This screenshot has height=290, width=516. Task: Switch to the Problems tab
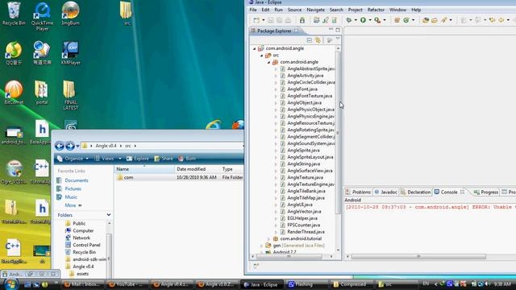click(358, 192)
